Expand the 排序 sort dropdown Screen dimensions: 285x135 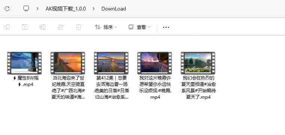coord(105,27)
